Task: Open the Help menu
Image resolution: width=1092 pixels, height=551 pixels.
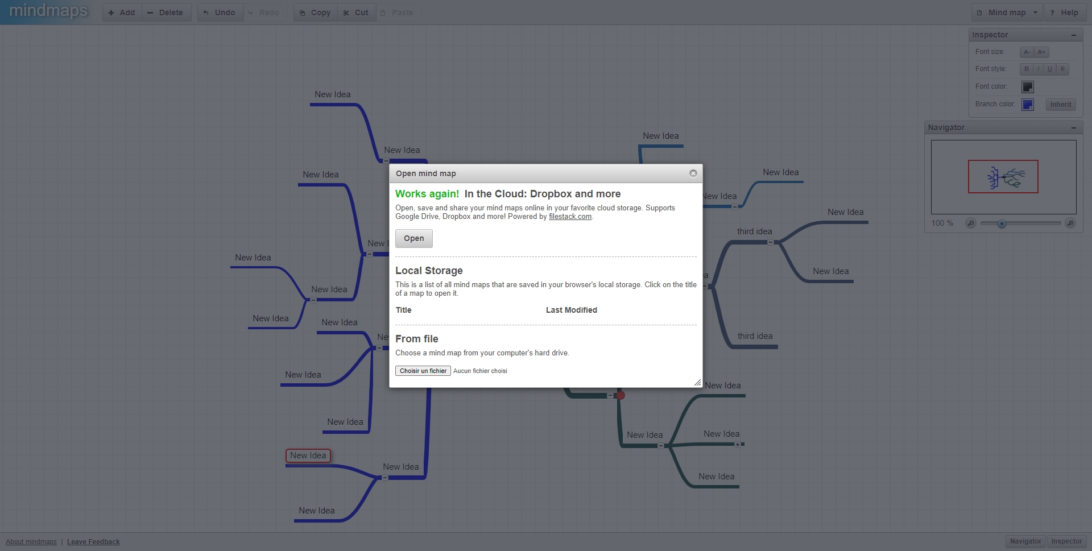Action: [x=1065, y=13]
